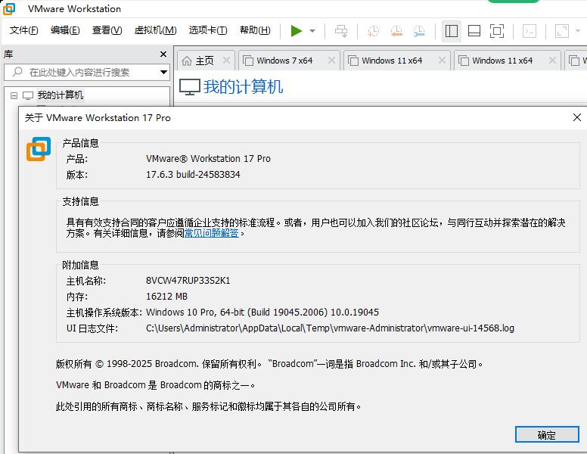The width and height of the screenshot is (587, 454).
Task: Click the 我的计算机 page heading
Action: (x=244, y=87)
